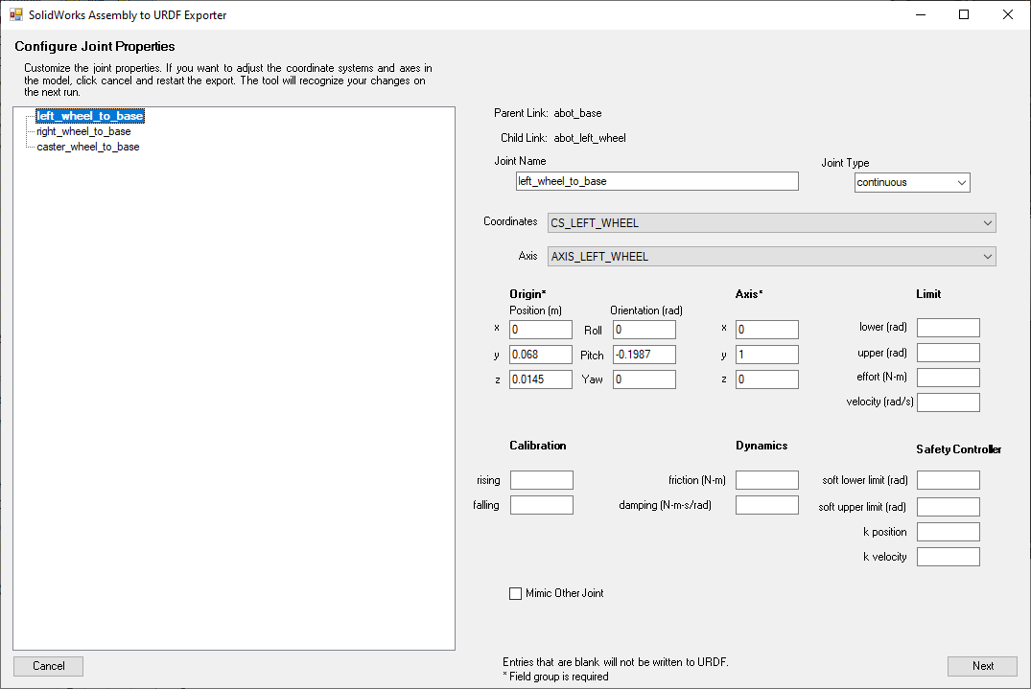Select left_wheel_to_base in the joint tree
Image resolution: width=1031 pixels, height=689 pixels.
pos(89,116)
